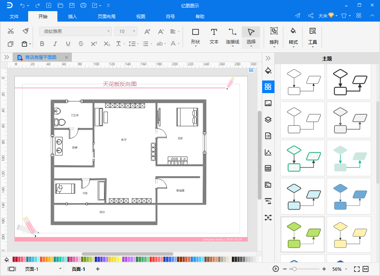Pick the black color swatch in palette

tap(233, 260)
